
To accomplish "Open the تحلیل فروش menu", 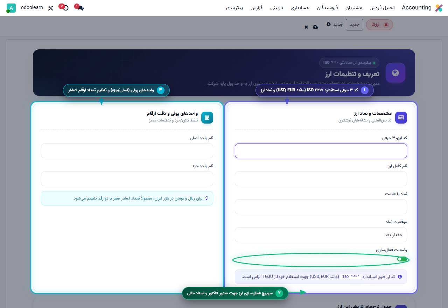I will tap(382, 8).
